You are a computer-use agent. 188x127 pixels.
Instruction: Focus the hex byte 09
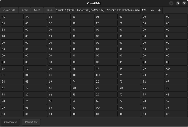point(153,68)
